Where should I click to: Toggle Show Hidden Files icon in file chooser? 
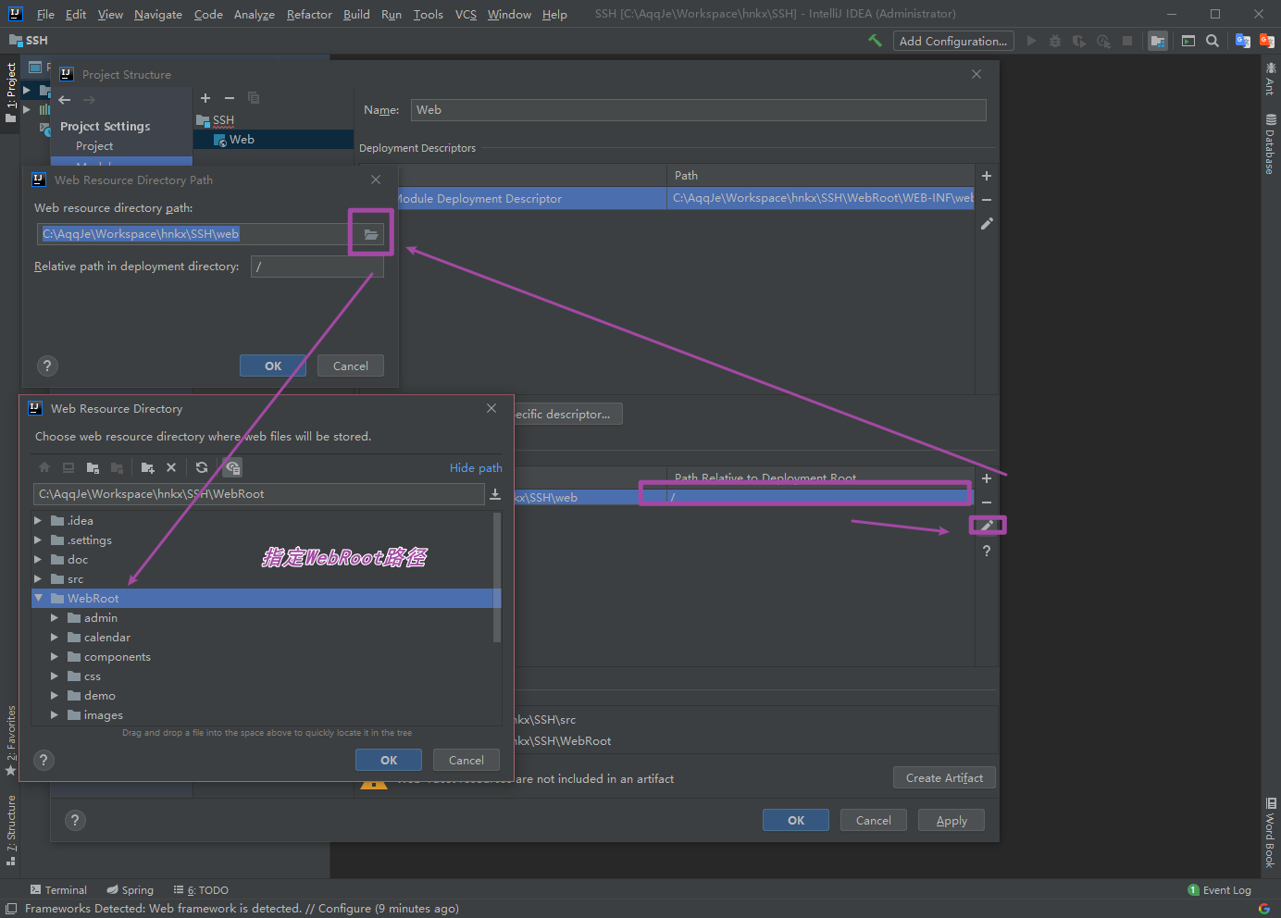[232, 467]
